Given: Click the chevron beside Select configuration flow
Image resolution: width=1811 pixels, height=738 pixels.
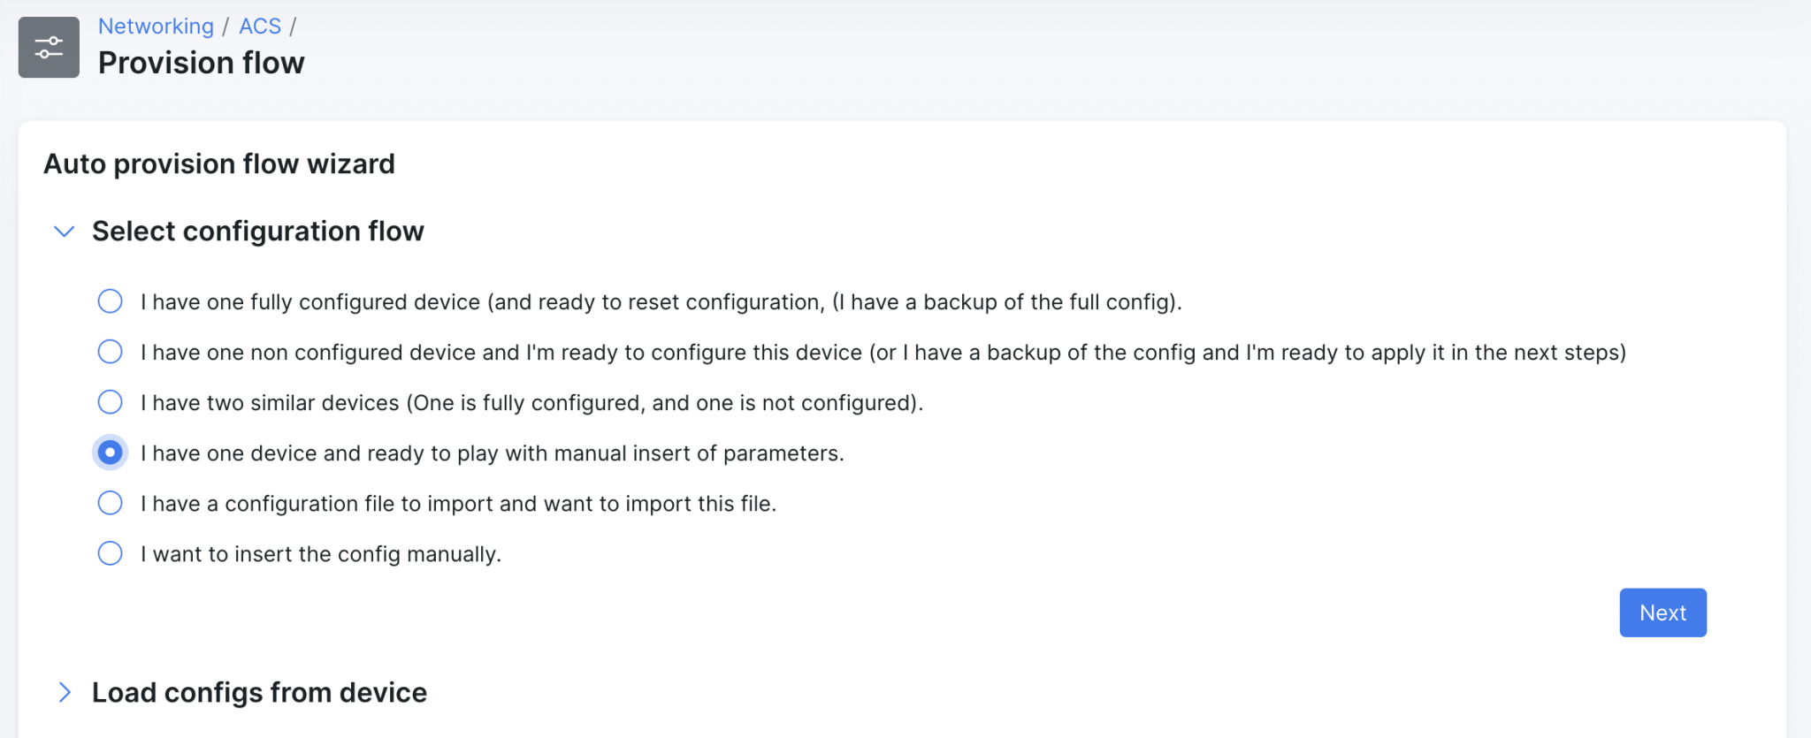Looking at the screenshot, I should 64,232.
